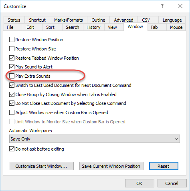Click the help question mark icon
This screenshot has height=191, width=190.
point(162,6)
